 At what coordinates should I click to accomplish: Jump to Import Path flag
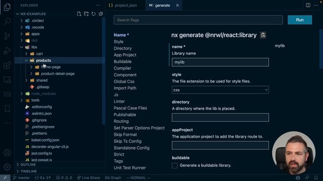(x=125, y=88)
